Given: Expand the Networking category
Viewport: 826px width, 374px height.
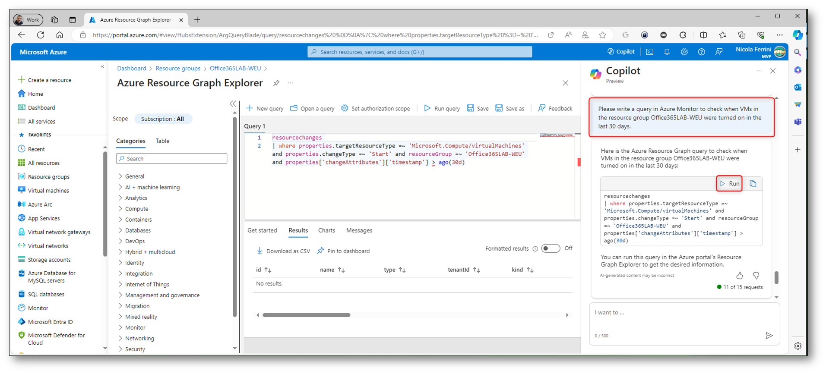Looking at the screenshot, I should (x=120, y=338).
